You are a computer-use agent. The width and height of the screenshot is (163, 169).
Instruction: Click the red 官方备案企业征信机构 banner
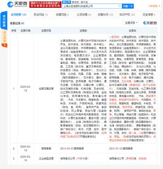pos(45,5)
